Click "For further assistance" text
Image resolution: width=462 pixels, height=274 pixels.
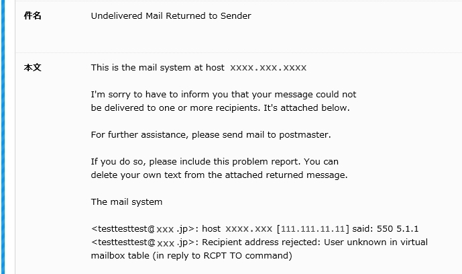pyautogui.click(x=139, y=135)
